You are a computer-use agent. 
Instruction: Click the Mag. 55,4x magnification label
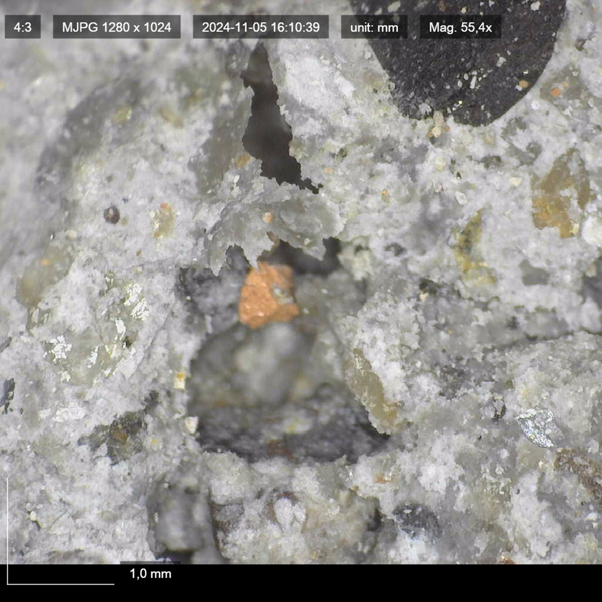tap(460, 27)
